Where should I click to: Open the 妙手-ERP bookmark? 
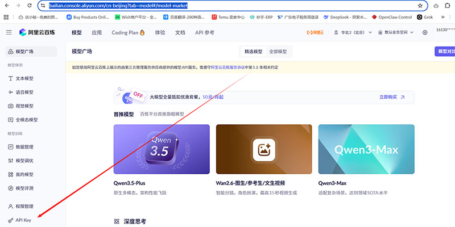coord(261,17)
